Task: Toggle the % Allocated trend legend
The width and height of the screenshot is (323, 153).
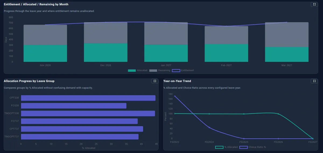Action: [x=226, y=147]
